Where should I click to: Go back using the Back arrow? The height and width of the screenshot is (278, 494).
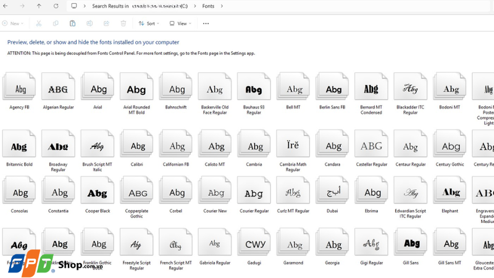6,6
